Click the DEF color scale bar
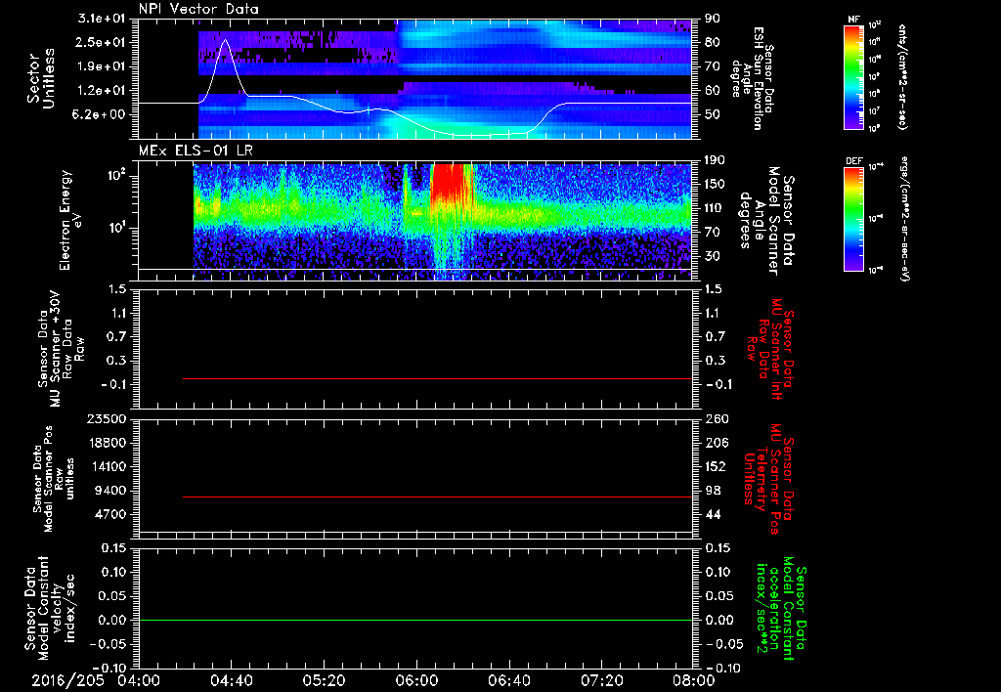 (854, 219)
